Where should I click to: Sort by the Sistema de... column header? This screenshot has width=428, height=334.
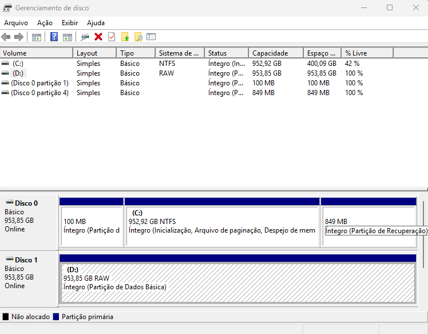click(180, 53)
